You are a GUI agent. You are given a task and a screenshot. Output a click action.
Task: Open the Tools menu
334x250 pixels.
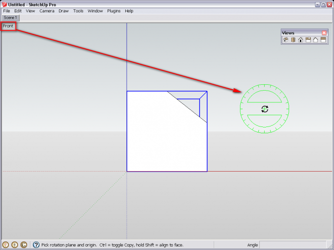click(x=78, y=11)
